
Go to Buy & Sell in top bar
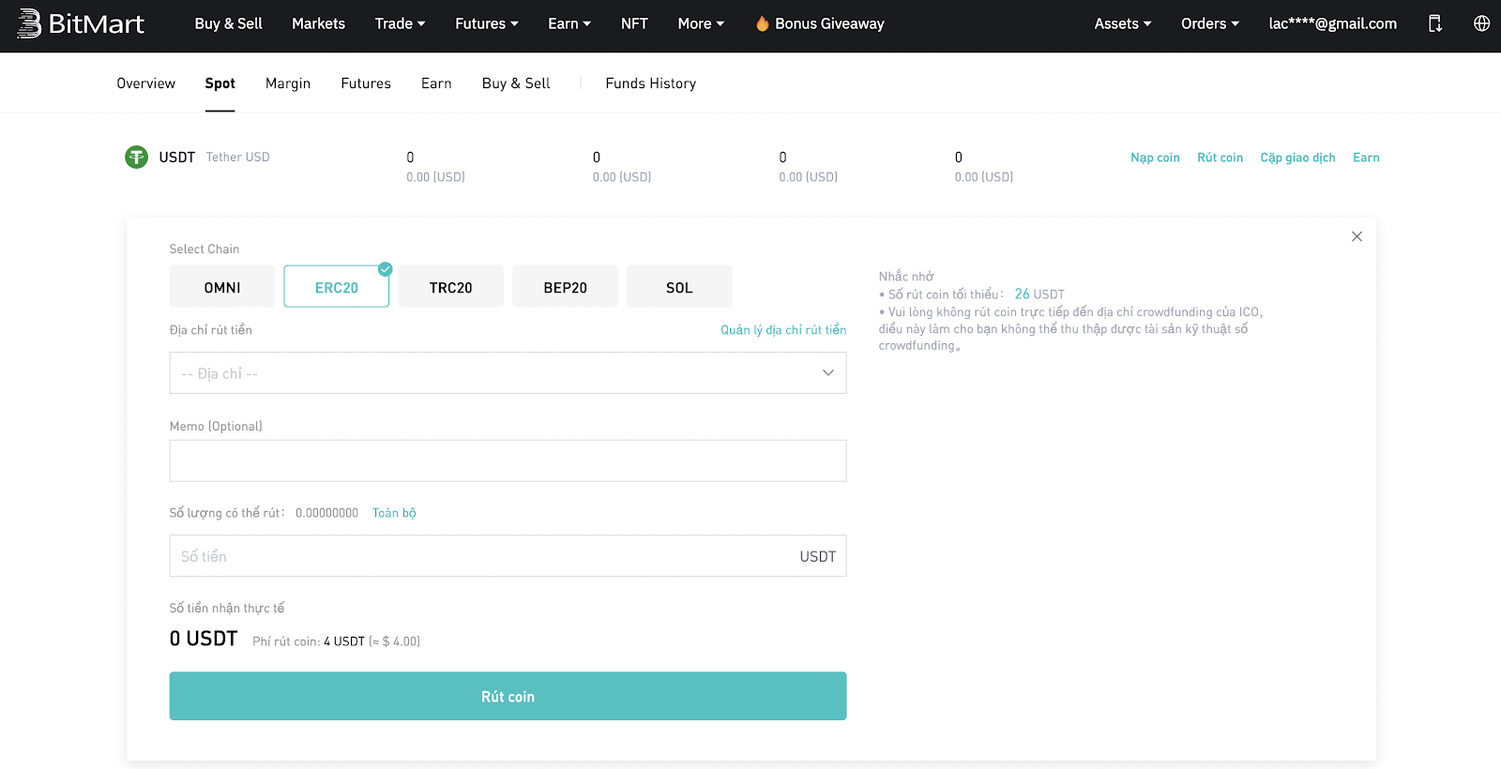(228, 23)
